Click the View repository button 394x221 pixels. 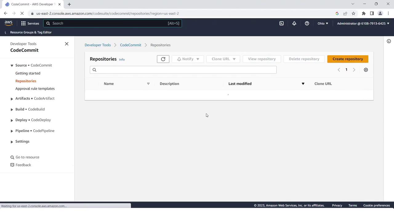coord(262,59)
